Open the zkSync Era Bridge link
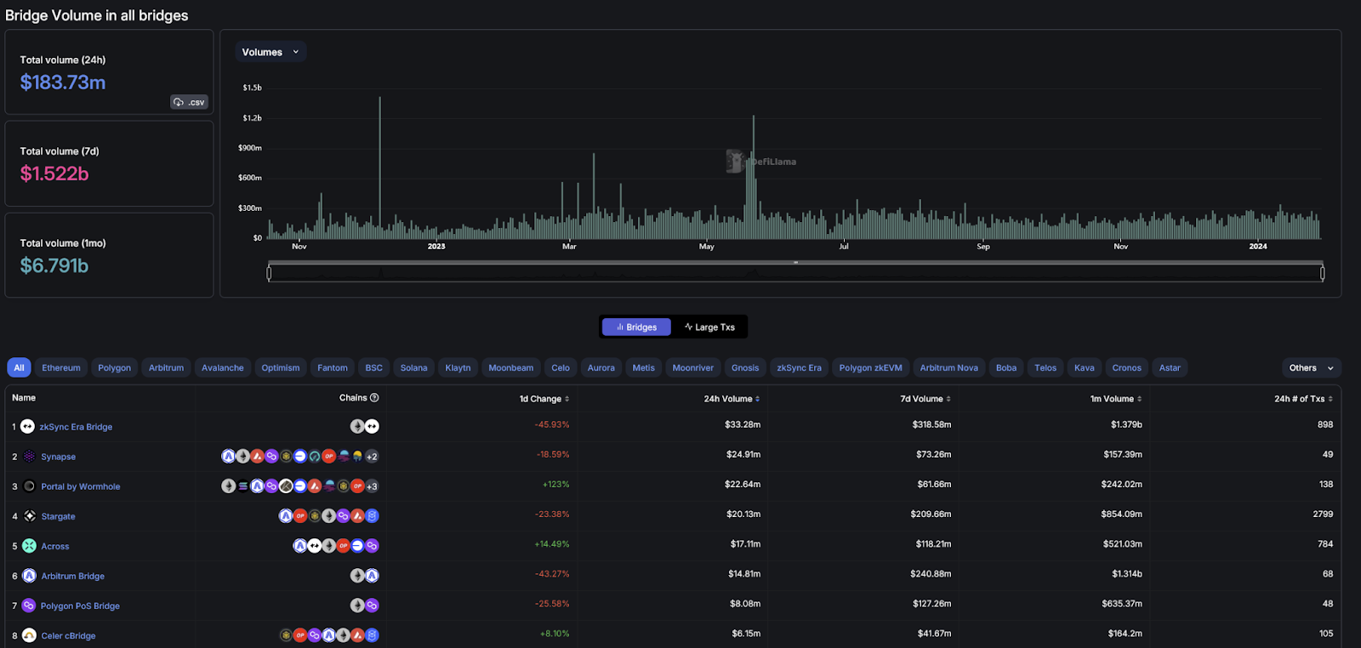 click(76, 427)
